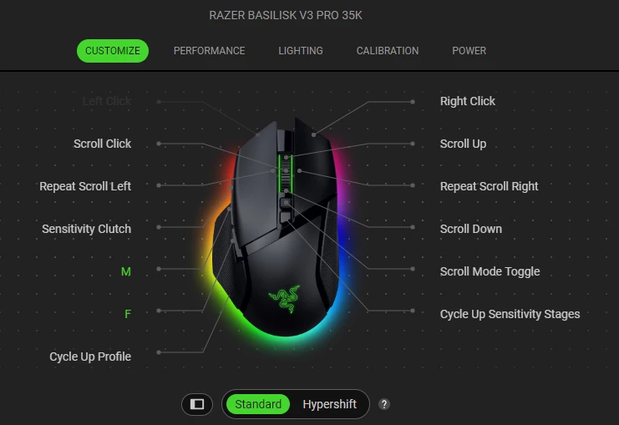Switch to Hypershift mode
Screen dimensions: 619x425
[x=330, y=404]
